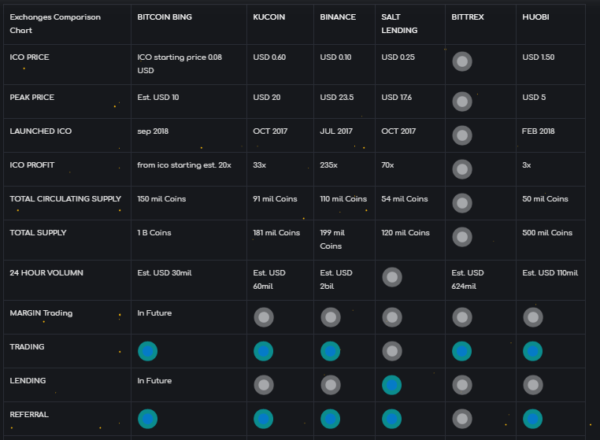This screenshot has width=600, height=440.
Task: Click KuCoin's gray circle in LENDING row
Action: click(x=263, y=385)
